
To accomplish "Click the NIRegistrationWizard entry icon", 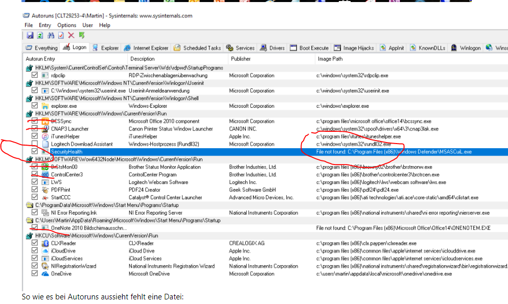I will coord(45,266).
